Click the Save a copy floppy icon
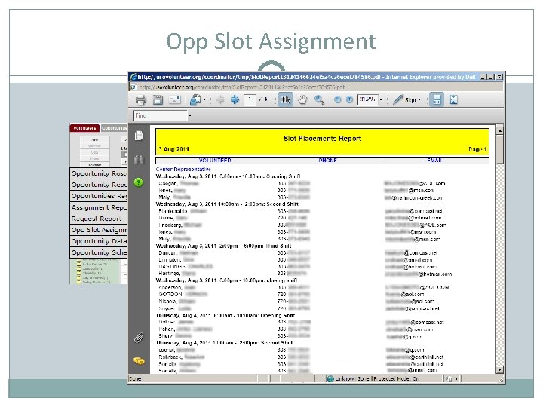This screenshot has height=407, width=543. pos(158,100)
